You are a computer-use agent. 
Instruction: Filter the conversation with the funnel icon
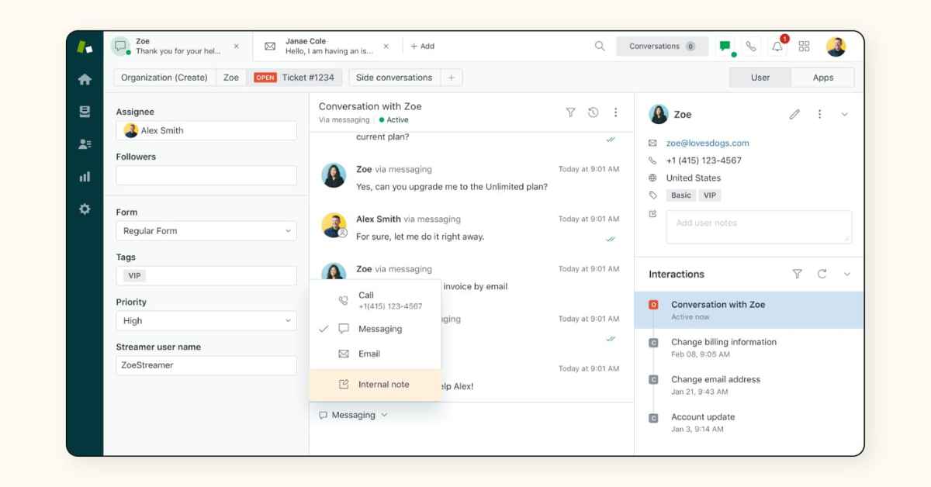(570, 112)
